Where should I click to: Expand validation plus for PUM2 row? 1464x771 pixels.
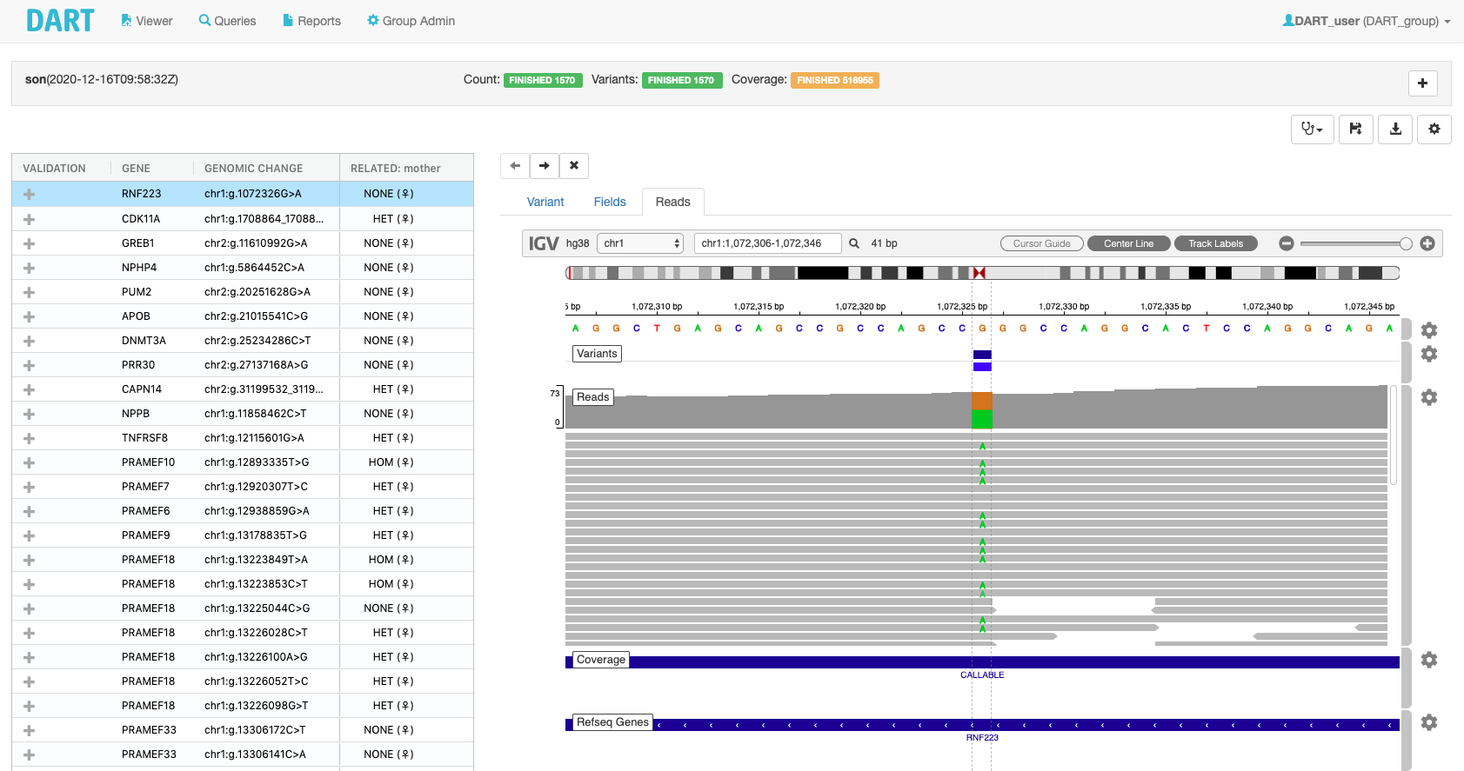tap(29, 292)
